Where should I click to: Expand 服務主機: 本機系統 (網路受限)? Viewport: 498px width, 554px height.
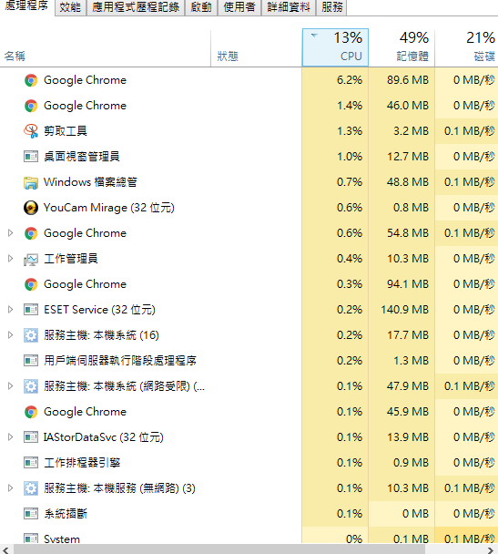(x=10, y=385)
